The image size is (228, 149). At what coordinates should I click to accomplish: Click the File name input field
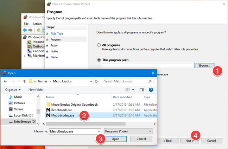point(74,131)
